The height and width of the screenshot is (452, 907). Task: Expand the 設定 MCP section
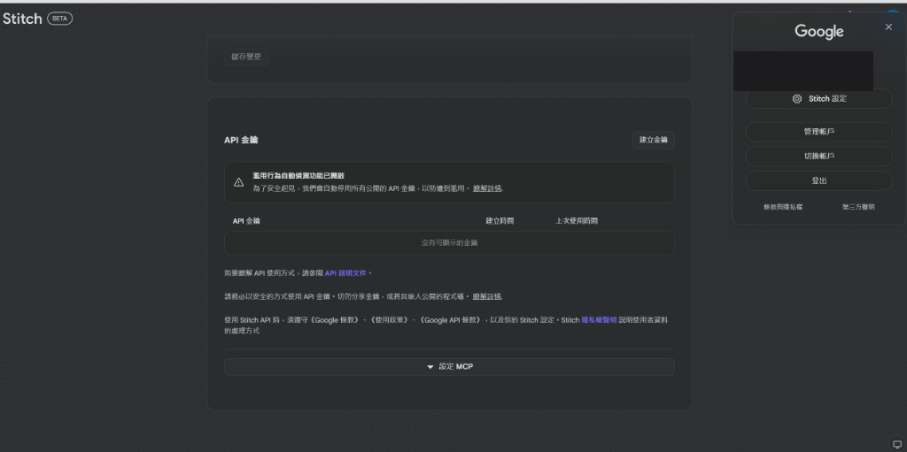point(449,367)
